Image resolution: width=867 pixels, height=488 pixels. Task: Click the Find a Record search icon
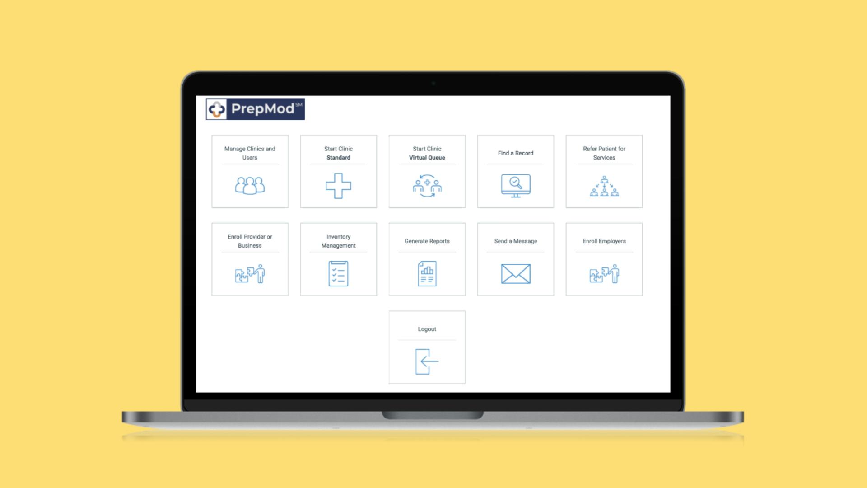tap(515, 183)
